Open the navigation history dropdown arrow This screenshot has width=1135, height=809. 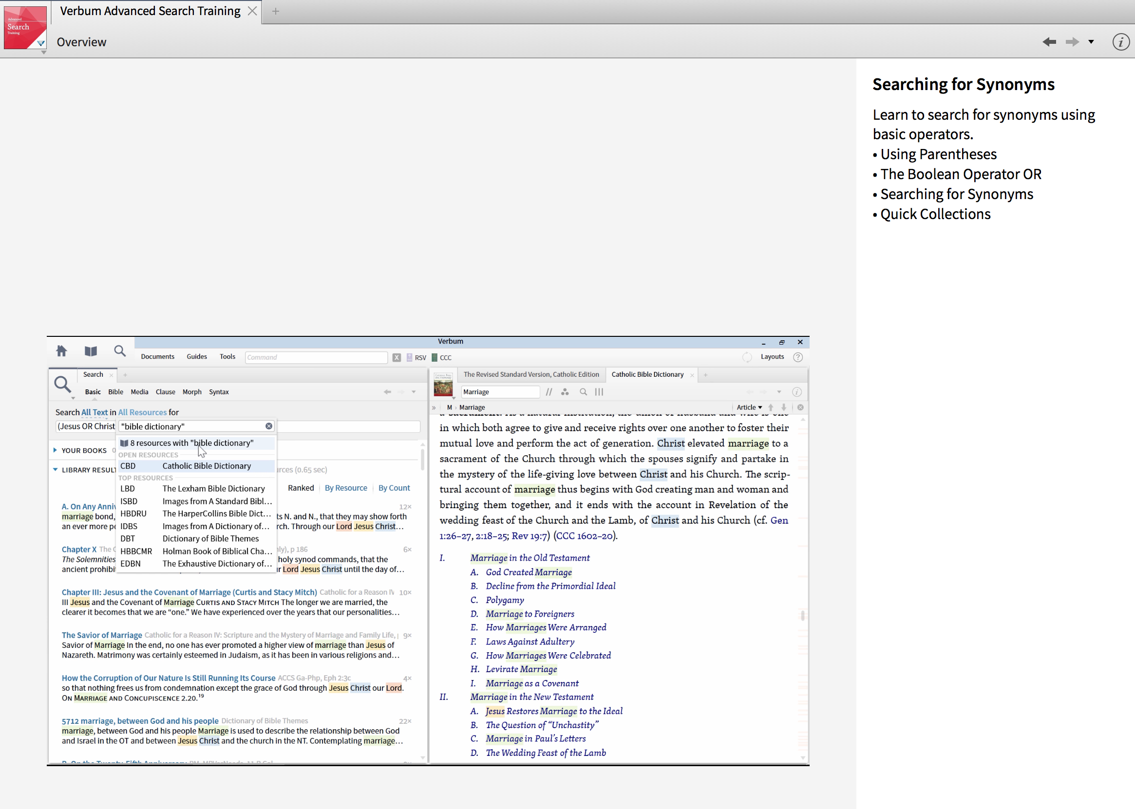click(1091, 42)
